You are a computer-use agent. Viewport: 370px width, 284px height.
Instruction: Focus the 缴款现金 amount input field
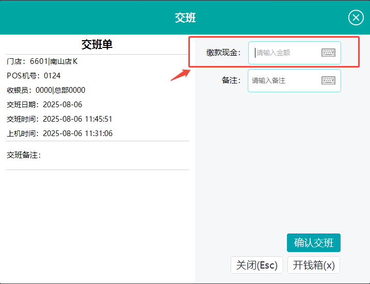[x=295, y=53]
